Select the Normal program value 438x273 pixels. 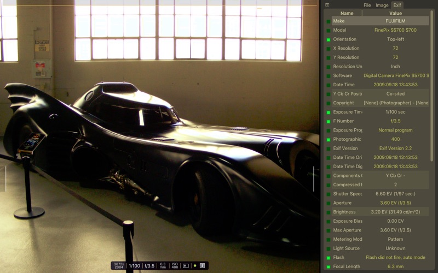395,130
